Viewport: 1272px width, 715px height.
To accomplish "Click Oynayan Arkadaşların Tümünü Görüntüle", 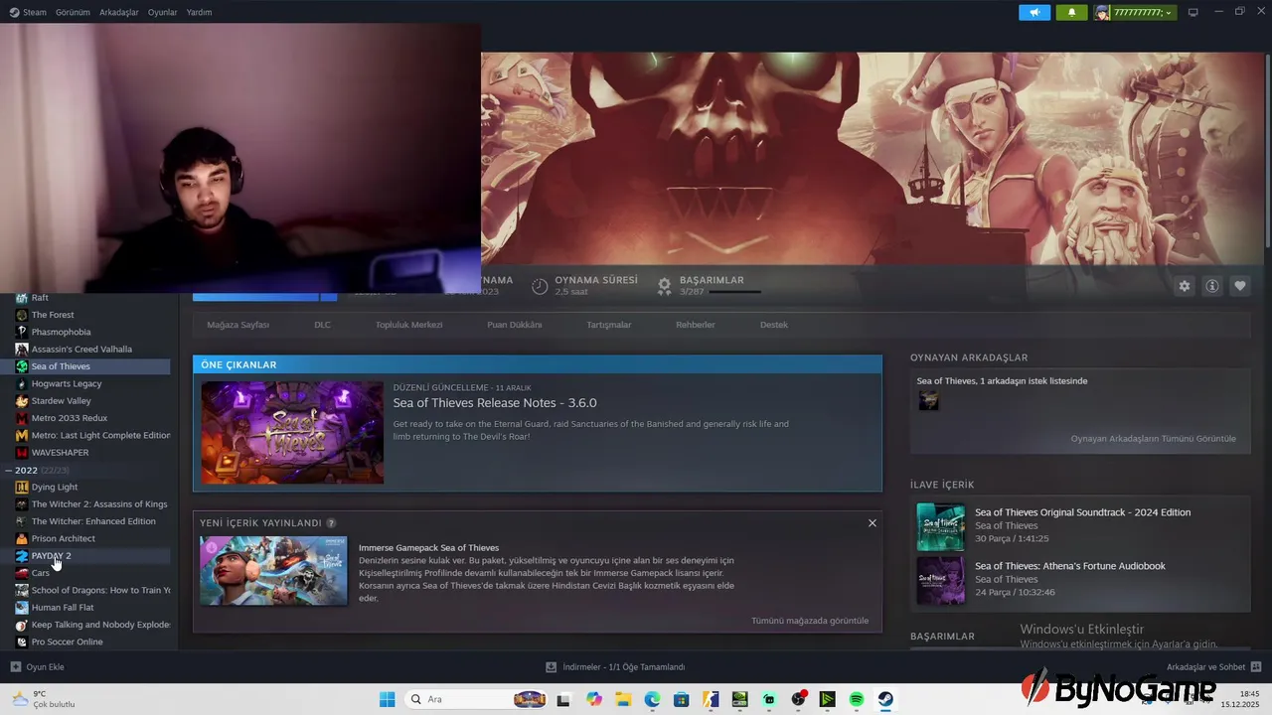I will pyautogui.click(x=1154, y=438).
